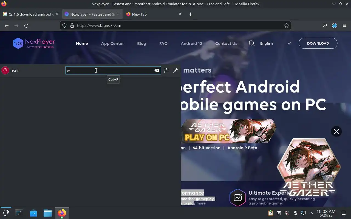The height and width of the screenshot is (219, 351).
Task: Close the Aether Gazer floating ad
Action: click(336, 131)
